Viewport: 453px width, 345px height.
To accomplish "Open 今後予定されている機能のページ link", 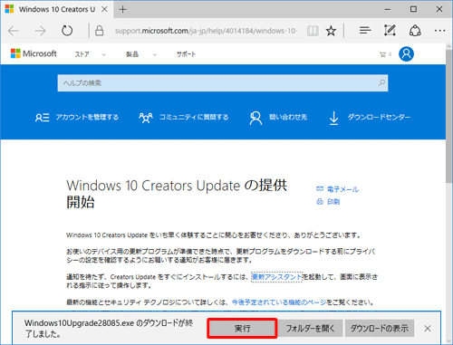I will (x=279, y=302).
